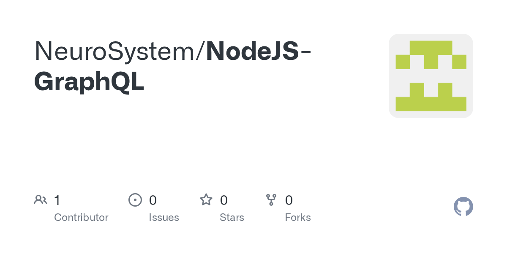507x253 pixels.
Task: Open the NeuroSystem owner name
Action: tap(115, 51)
